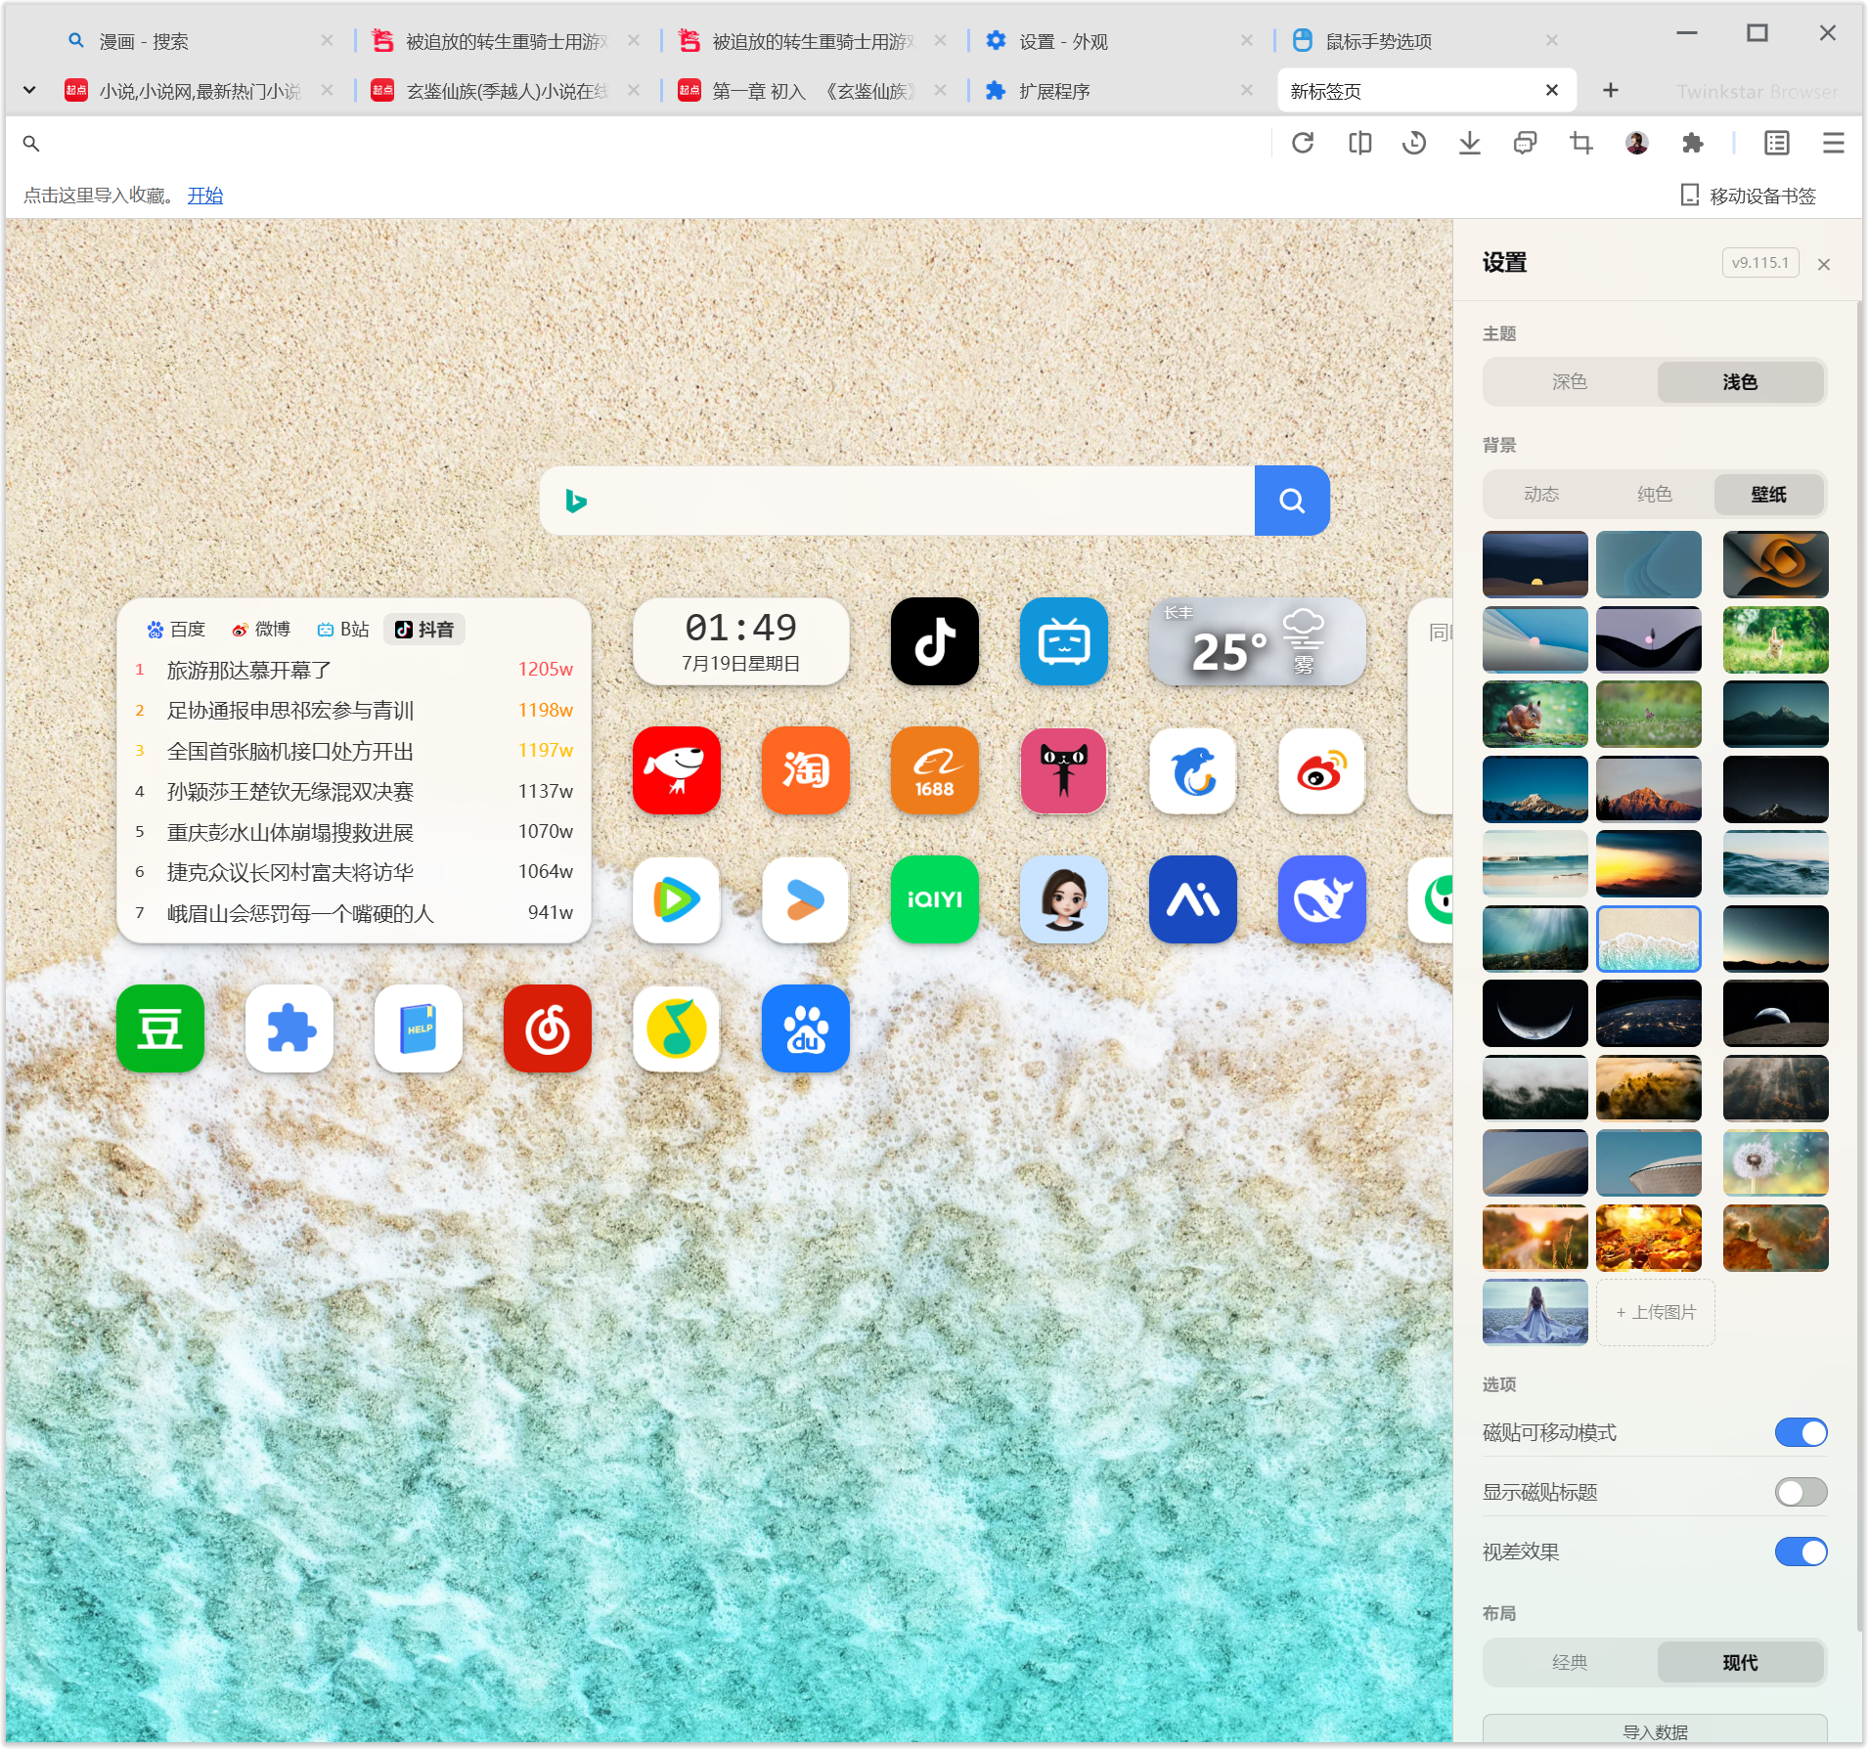The height and width of the screenshot is (1749, 1868).
Task: Select the 深色 dark theme
Action: (x=1570, y=382)
